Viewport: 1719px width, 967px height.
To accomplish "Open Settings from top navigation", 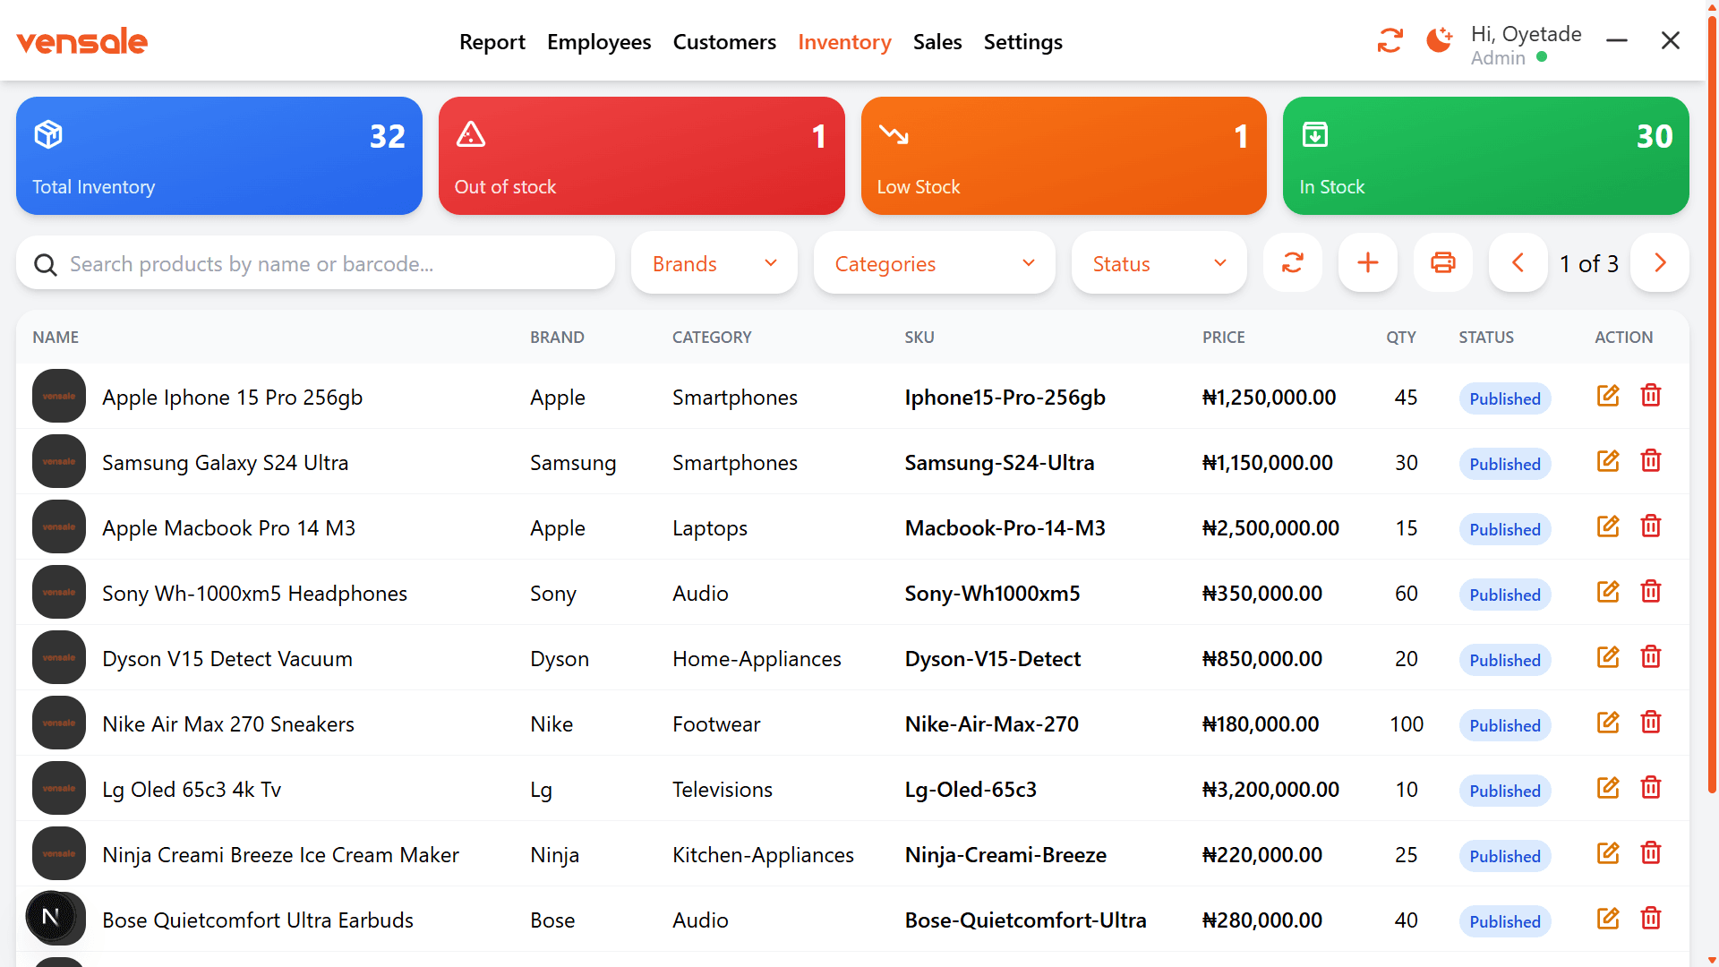I will (x=1022, y=42).
